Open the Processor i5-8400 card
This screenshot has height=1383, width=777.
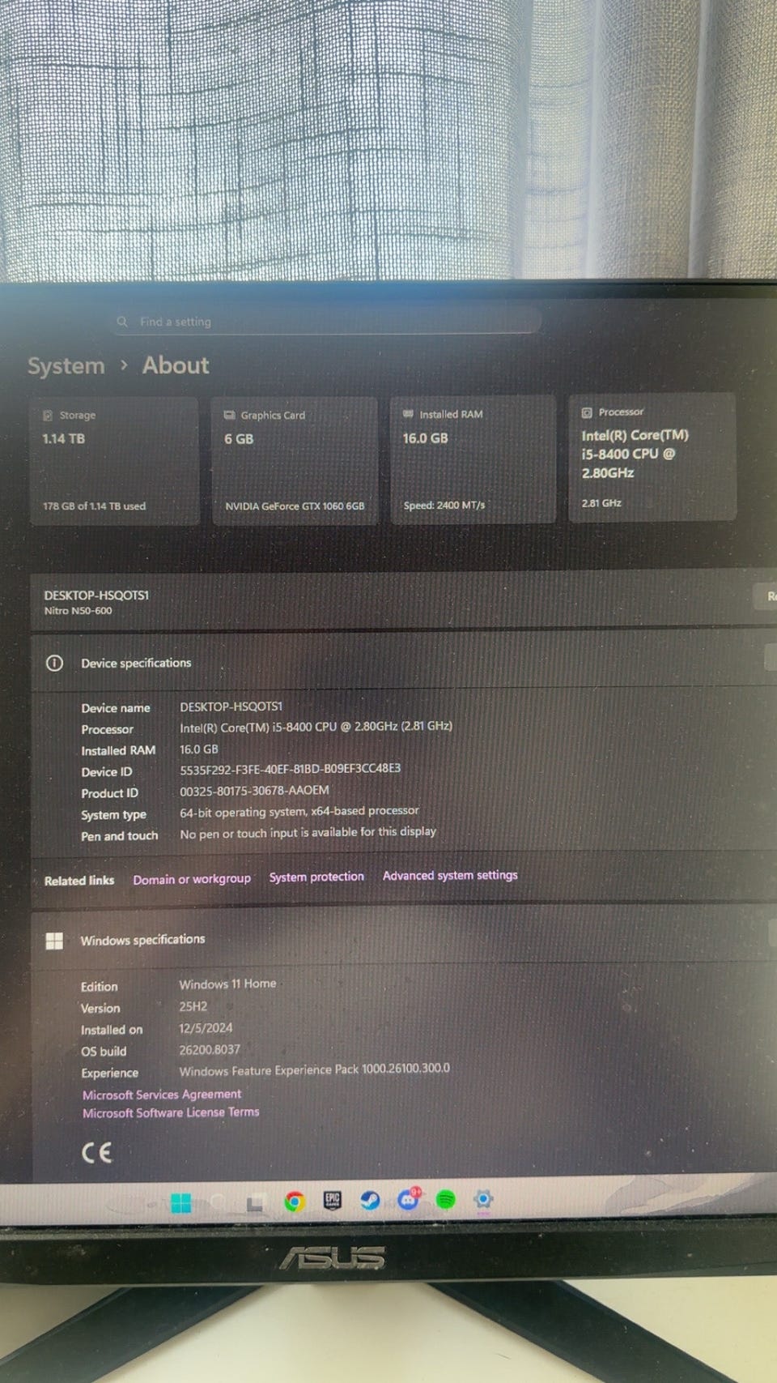click(652, 457)
